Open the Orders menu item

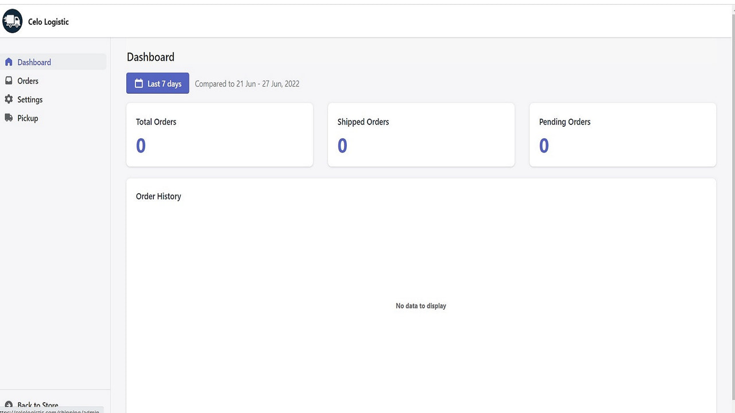(x=53, y=81)
